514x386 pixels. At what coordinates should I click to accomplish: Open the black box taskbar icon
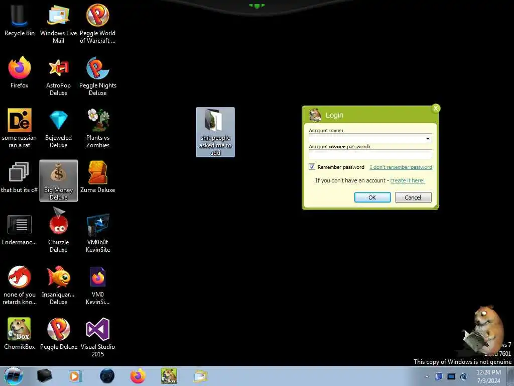click(x=44, y=376)
